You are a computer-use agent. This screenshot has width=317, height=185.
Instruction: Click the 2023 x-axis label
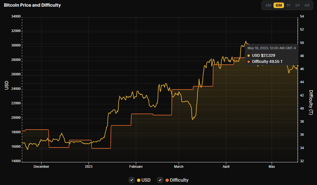[x=88, y=166]
